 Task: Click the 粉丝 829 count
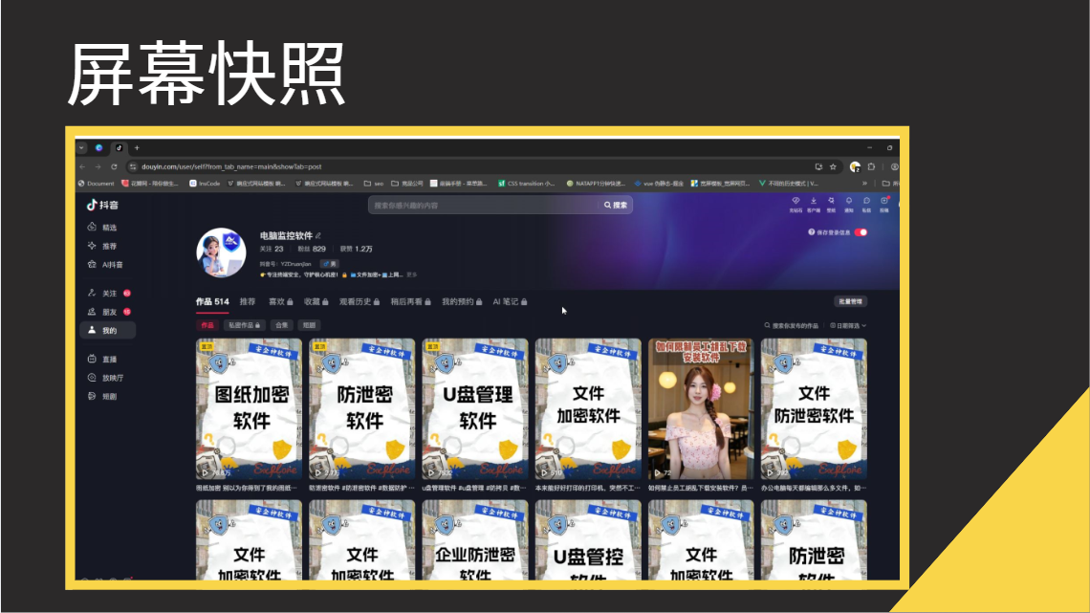tap(312, 249)
